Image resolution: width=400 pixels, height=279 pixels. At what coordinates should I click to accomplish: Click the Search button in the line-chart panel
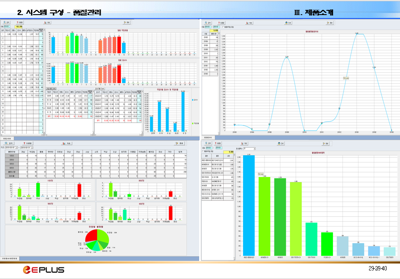[208, 23]
